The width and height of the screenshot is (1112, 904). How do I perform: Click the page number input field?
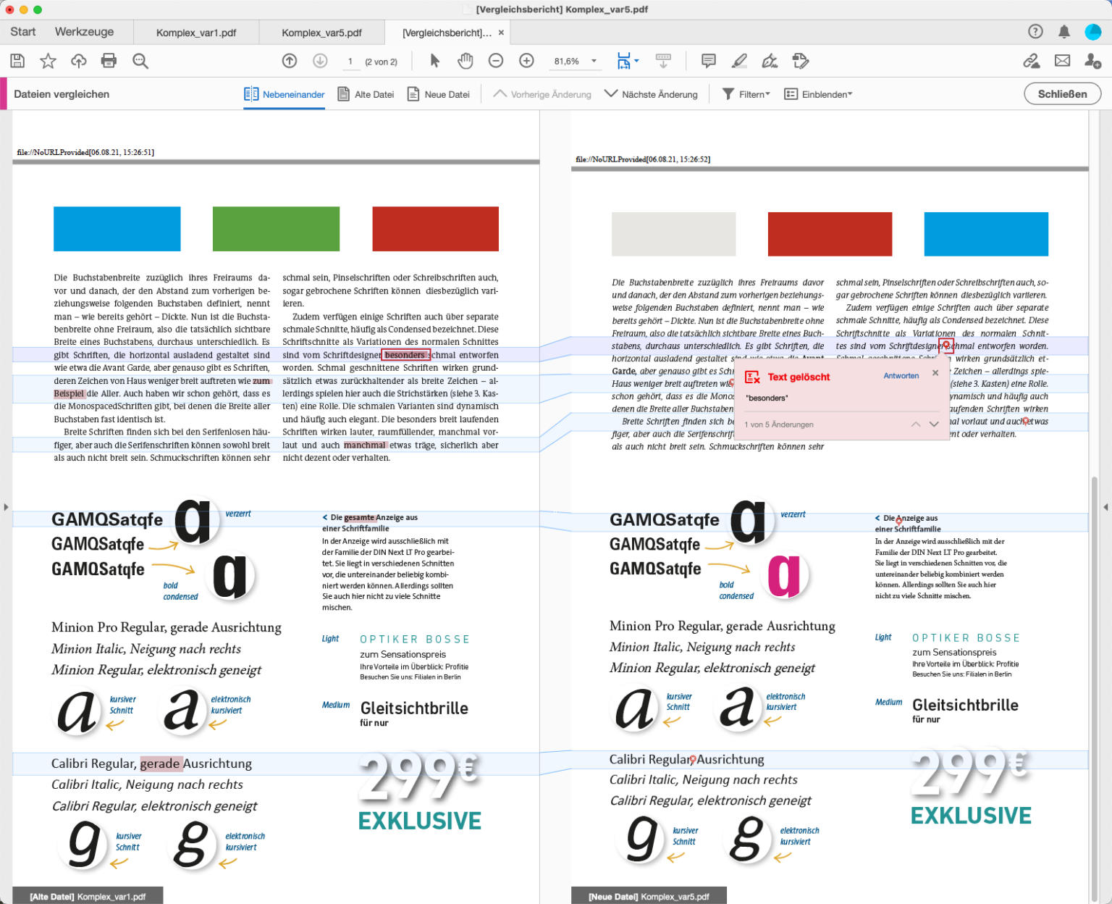350,62
